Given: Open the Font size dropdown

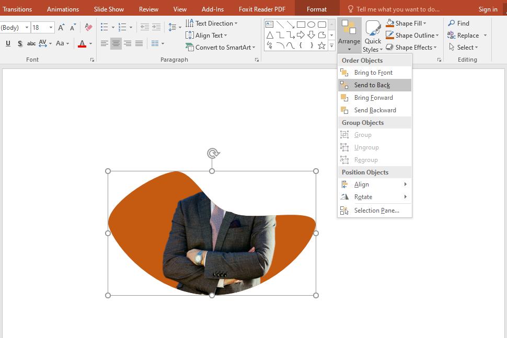Looking at the screenshot, I should click(x=50, y=27).
